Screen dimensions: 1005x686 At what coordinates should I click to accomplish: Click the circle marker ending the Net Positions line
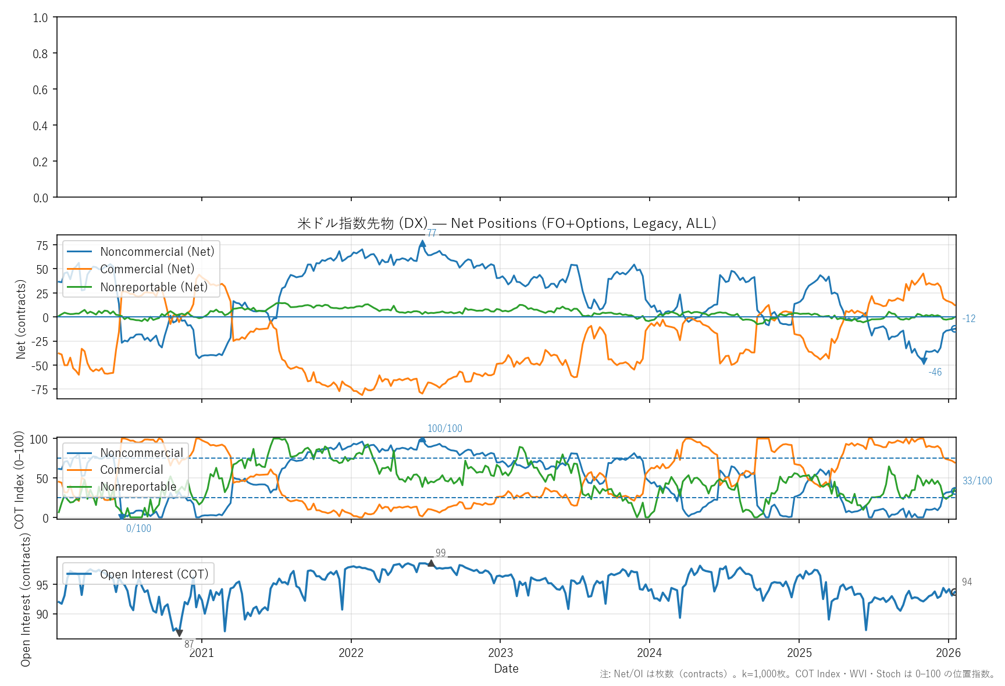coord(954,328)
